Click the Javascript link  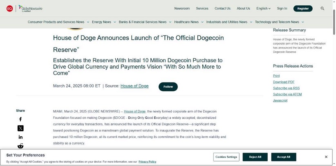click(280, 100)
